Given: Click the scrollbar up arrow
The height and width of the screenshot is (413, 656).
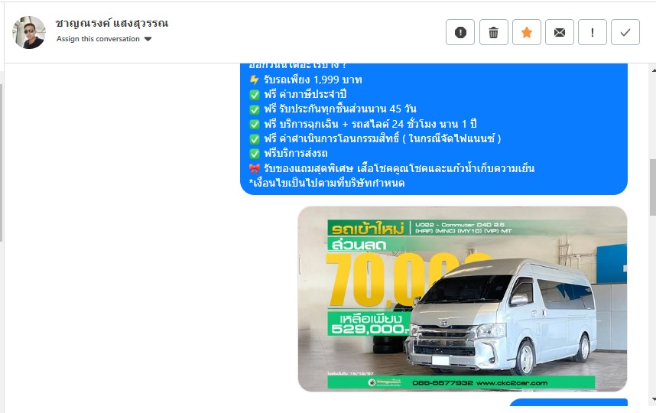Looking at the screenshot, I should [653, 70].
